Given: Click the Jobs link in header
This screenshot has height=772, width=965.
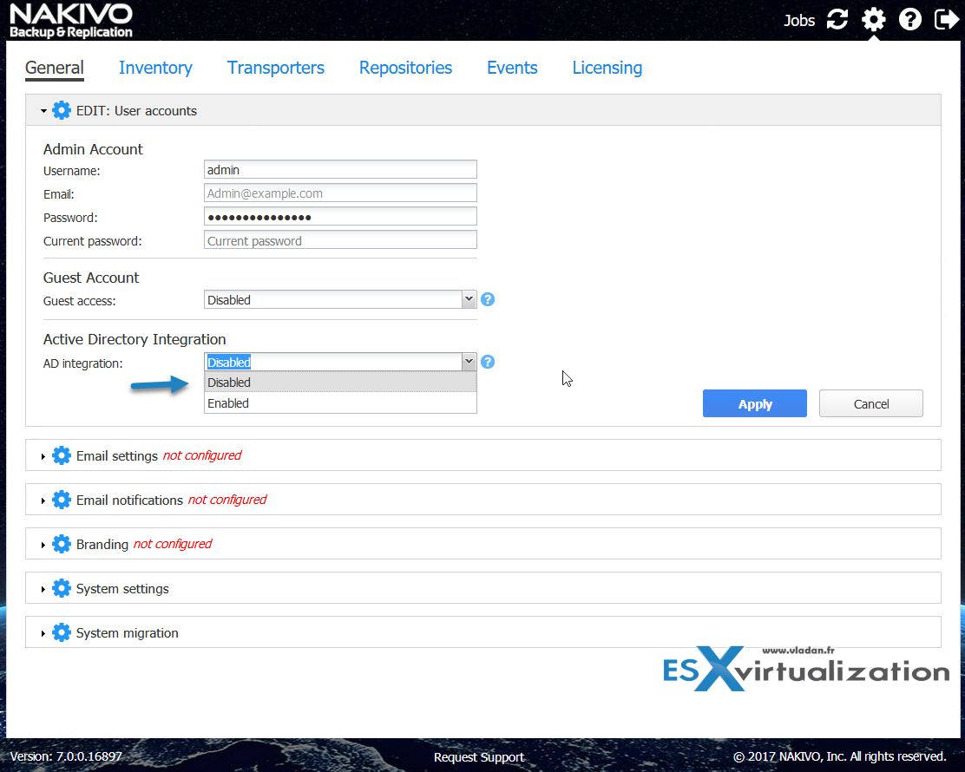Looking at the screenshot, I should (799, 20).
